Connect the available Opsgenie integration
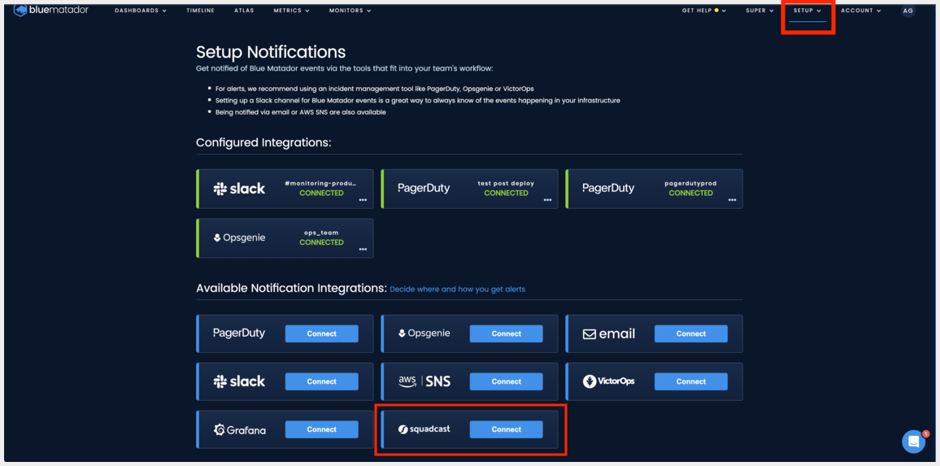The height and width of the screenshot is (466, 940). [x=507, y=333]
